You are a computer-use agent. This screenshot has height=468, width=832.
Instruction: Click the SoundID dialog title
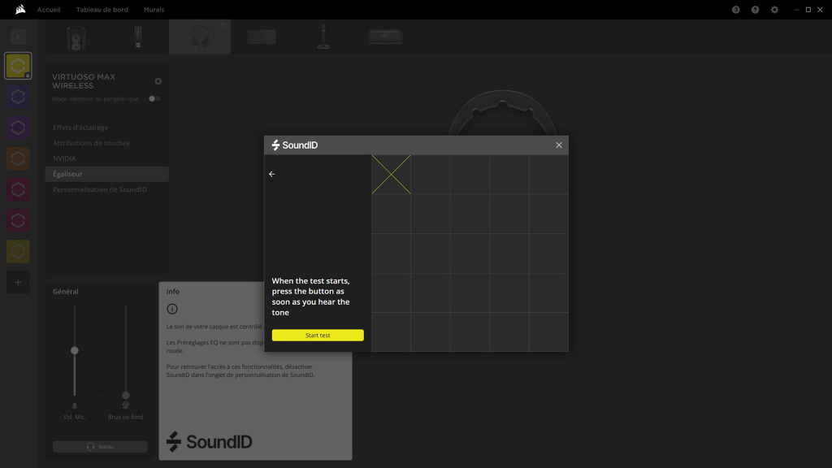coord(294,145)
